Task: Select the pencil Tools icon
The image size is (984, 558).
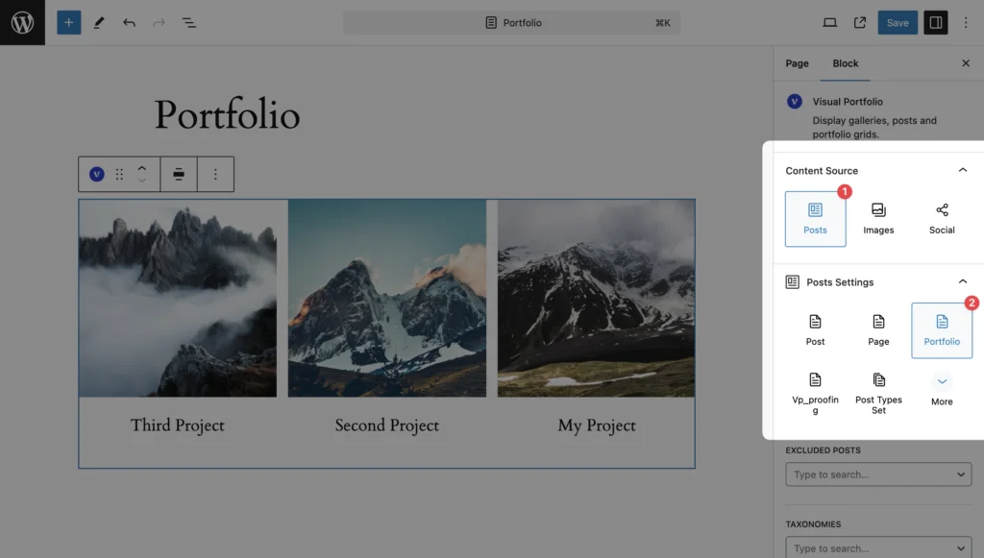Action: 99,23
